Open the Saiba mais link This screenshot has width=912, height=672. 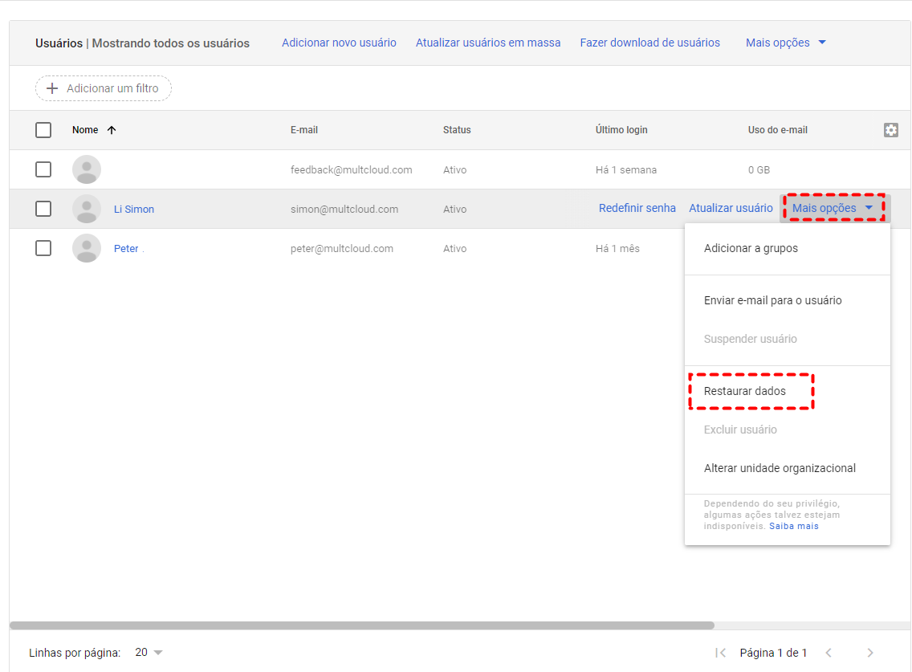pyautogui.click(x=794, y=526)
